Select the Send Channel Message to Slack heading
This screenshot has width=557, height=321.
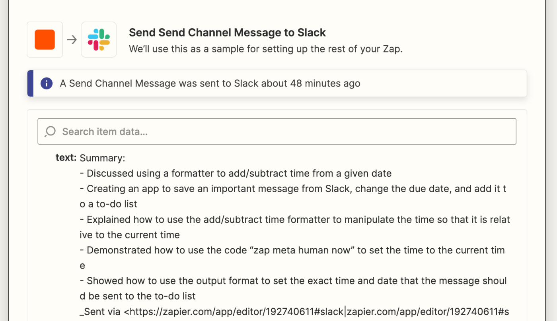[x=227, y=33]
